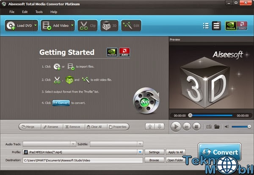The image size is (254, 175).
Task: Click the Destination path field
Action: pyautogui.click(x=83, y=160)
